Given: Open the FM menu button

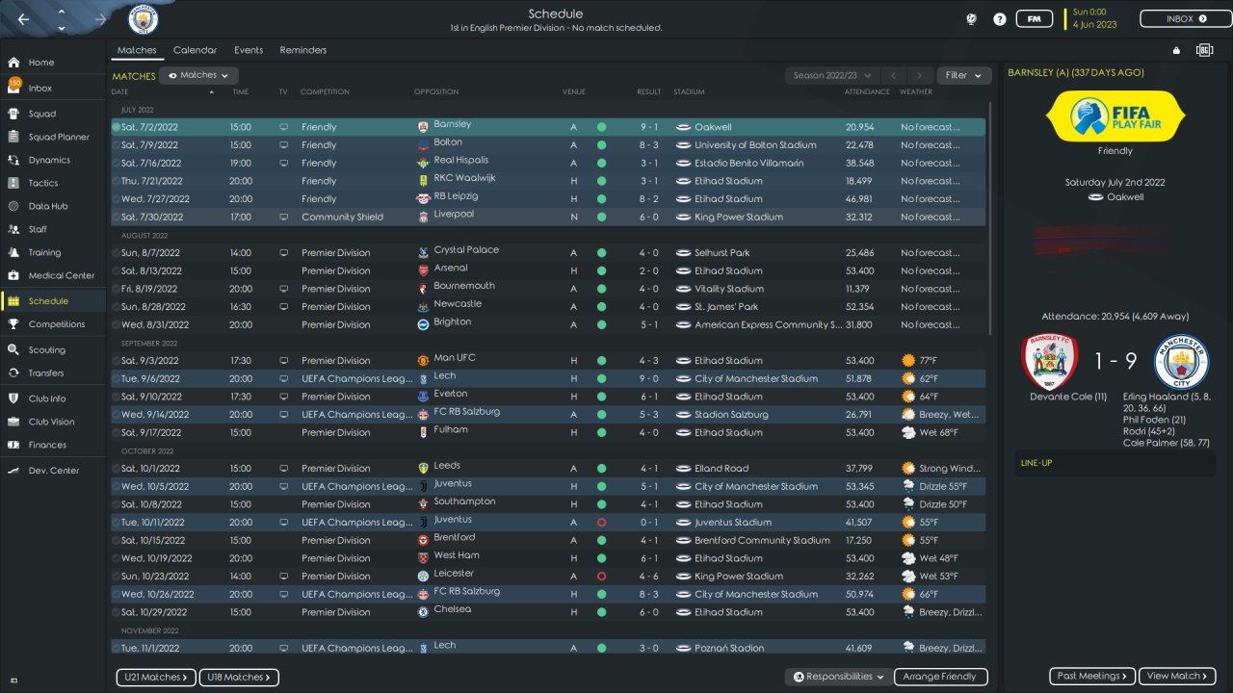Looking at the screenshot, I should [x=1035, y=19].
